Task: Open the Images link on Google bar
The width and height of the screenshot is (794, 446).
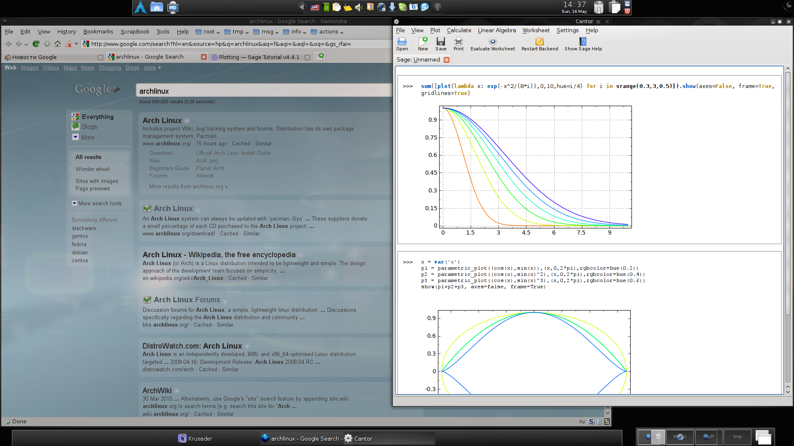Action: pyautogui.click(x=29, y=68)
